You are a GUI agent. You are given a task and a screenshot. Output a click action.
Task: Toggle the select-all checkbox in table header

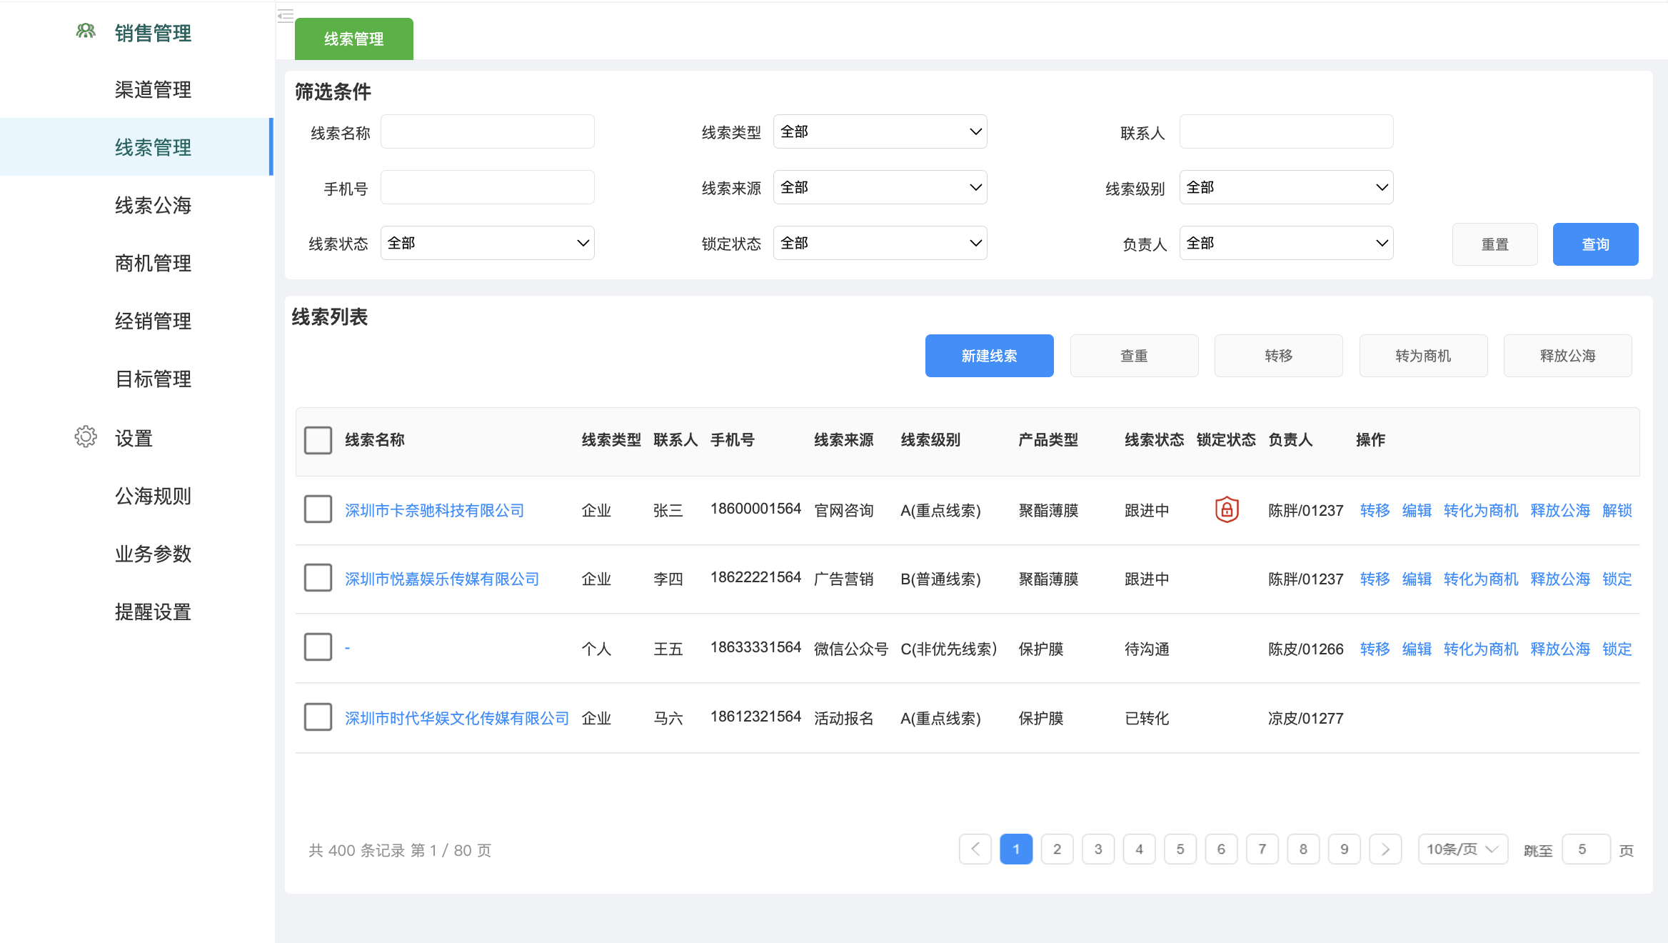pyautogui.click(x=318, y=440)
